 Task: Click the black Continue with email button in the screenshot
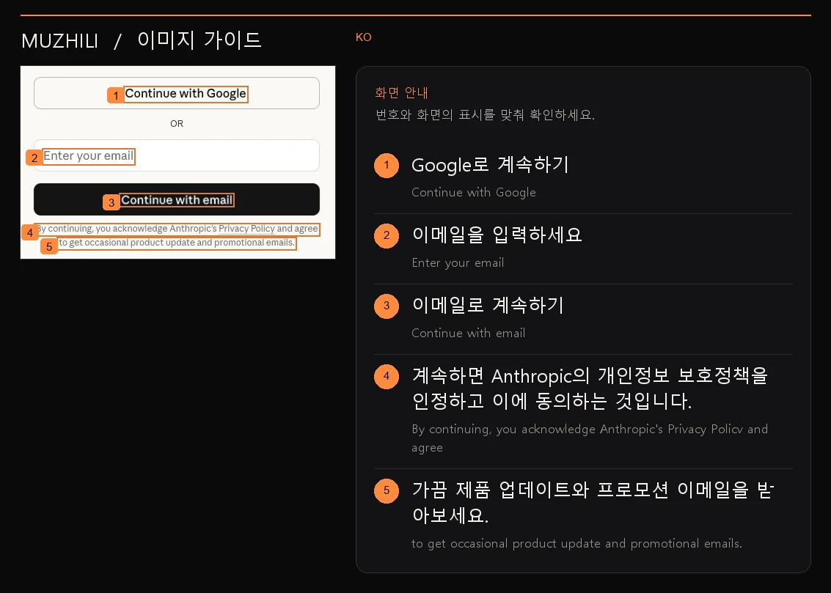(177, 199)
